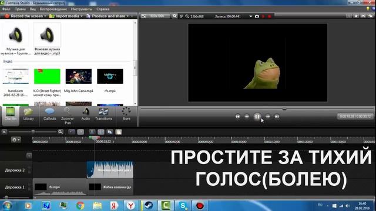Click timeline zoom out magnifier

coord(4,132)
